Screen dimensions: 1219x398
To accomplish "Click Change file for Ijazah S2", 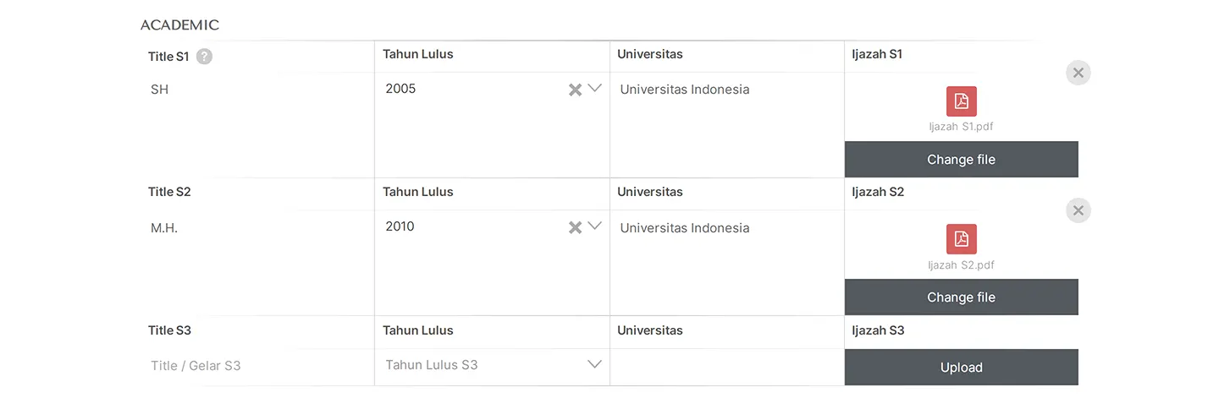I will coord(961,297).
